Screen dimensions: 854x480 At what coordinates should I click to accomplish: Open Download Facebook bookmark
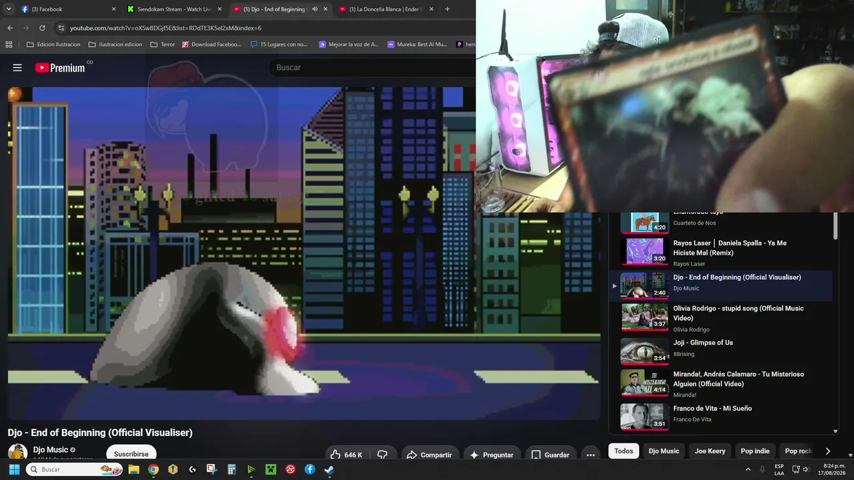point(211,45)
